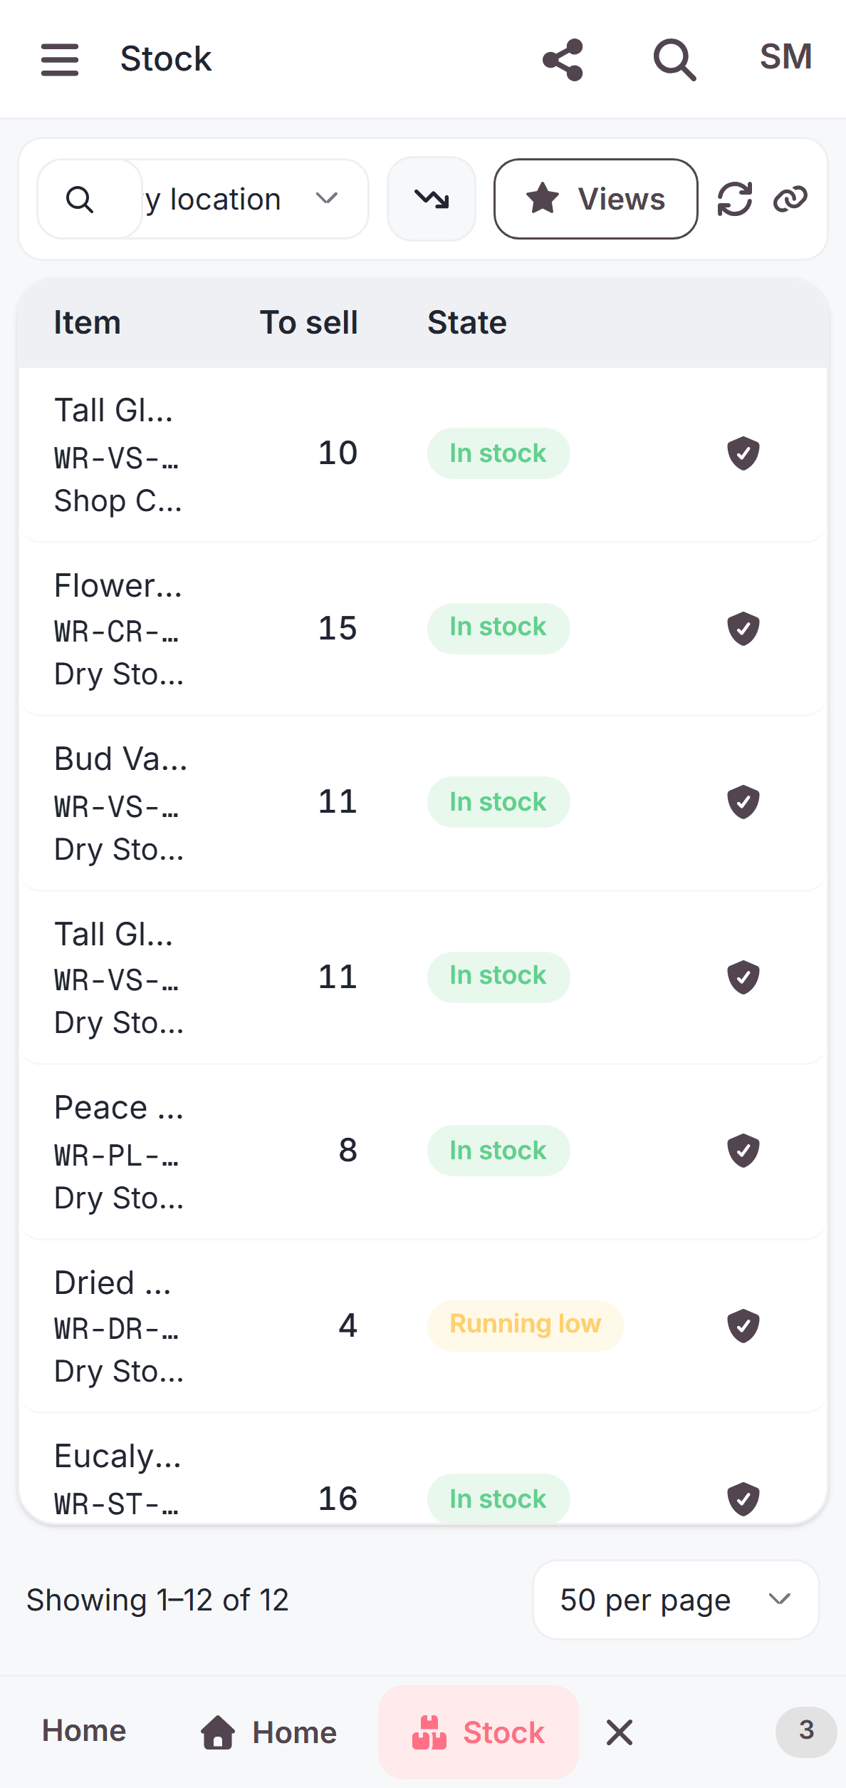Open global search magnifier in header
Screen dimensions: 846x1788
(674, 59)
